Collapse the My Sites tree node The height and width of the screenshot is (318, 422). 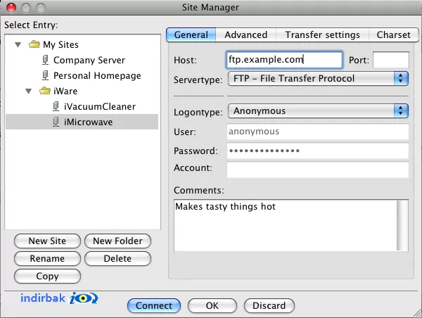18,44
